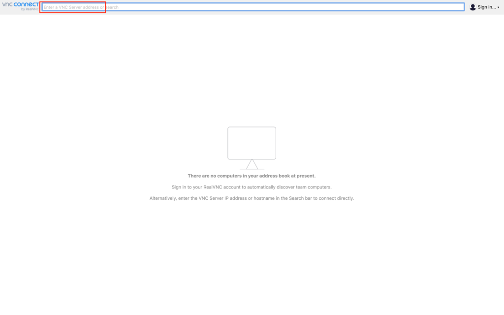This screenshot has height=315, width=504.
Task: Click inside the monitor screen outline
Action: pos(252,143)
